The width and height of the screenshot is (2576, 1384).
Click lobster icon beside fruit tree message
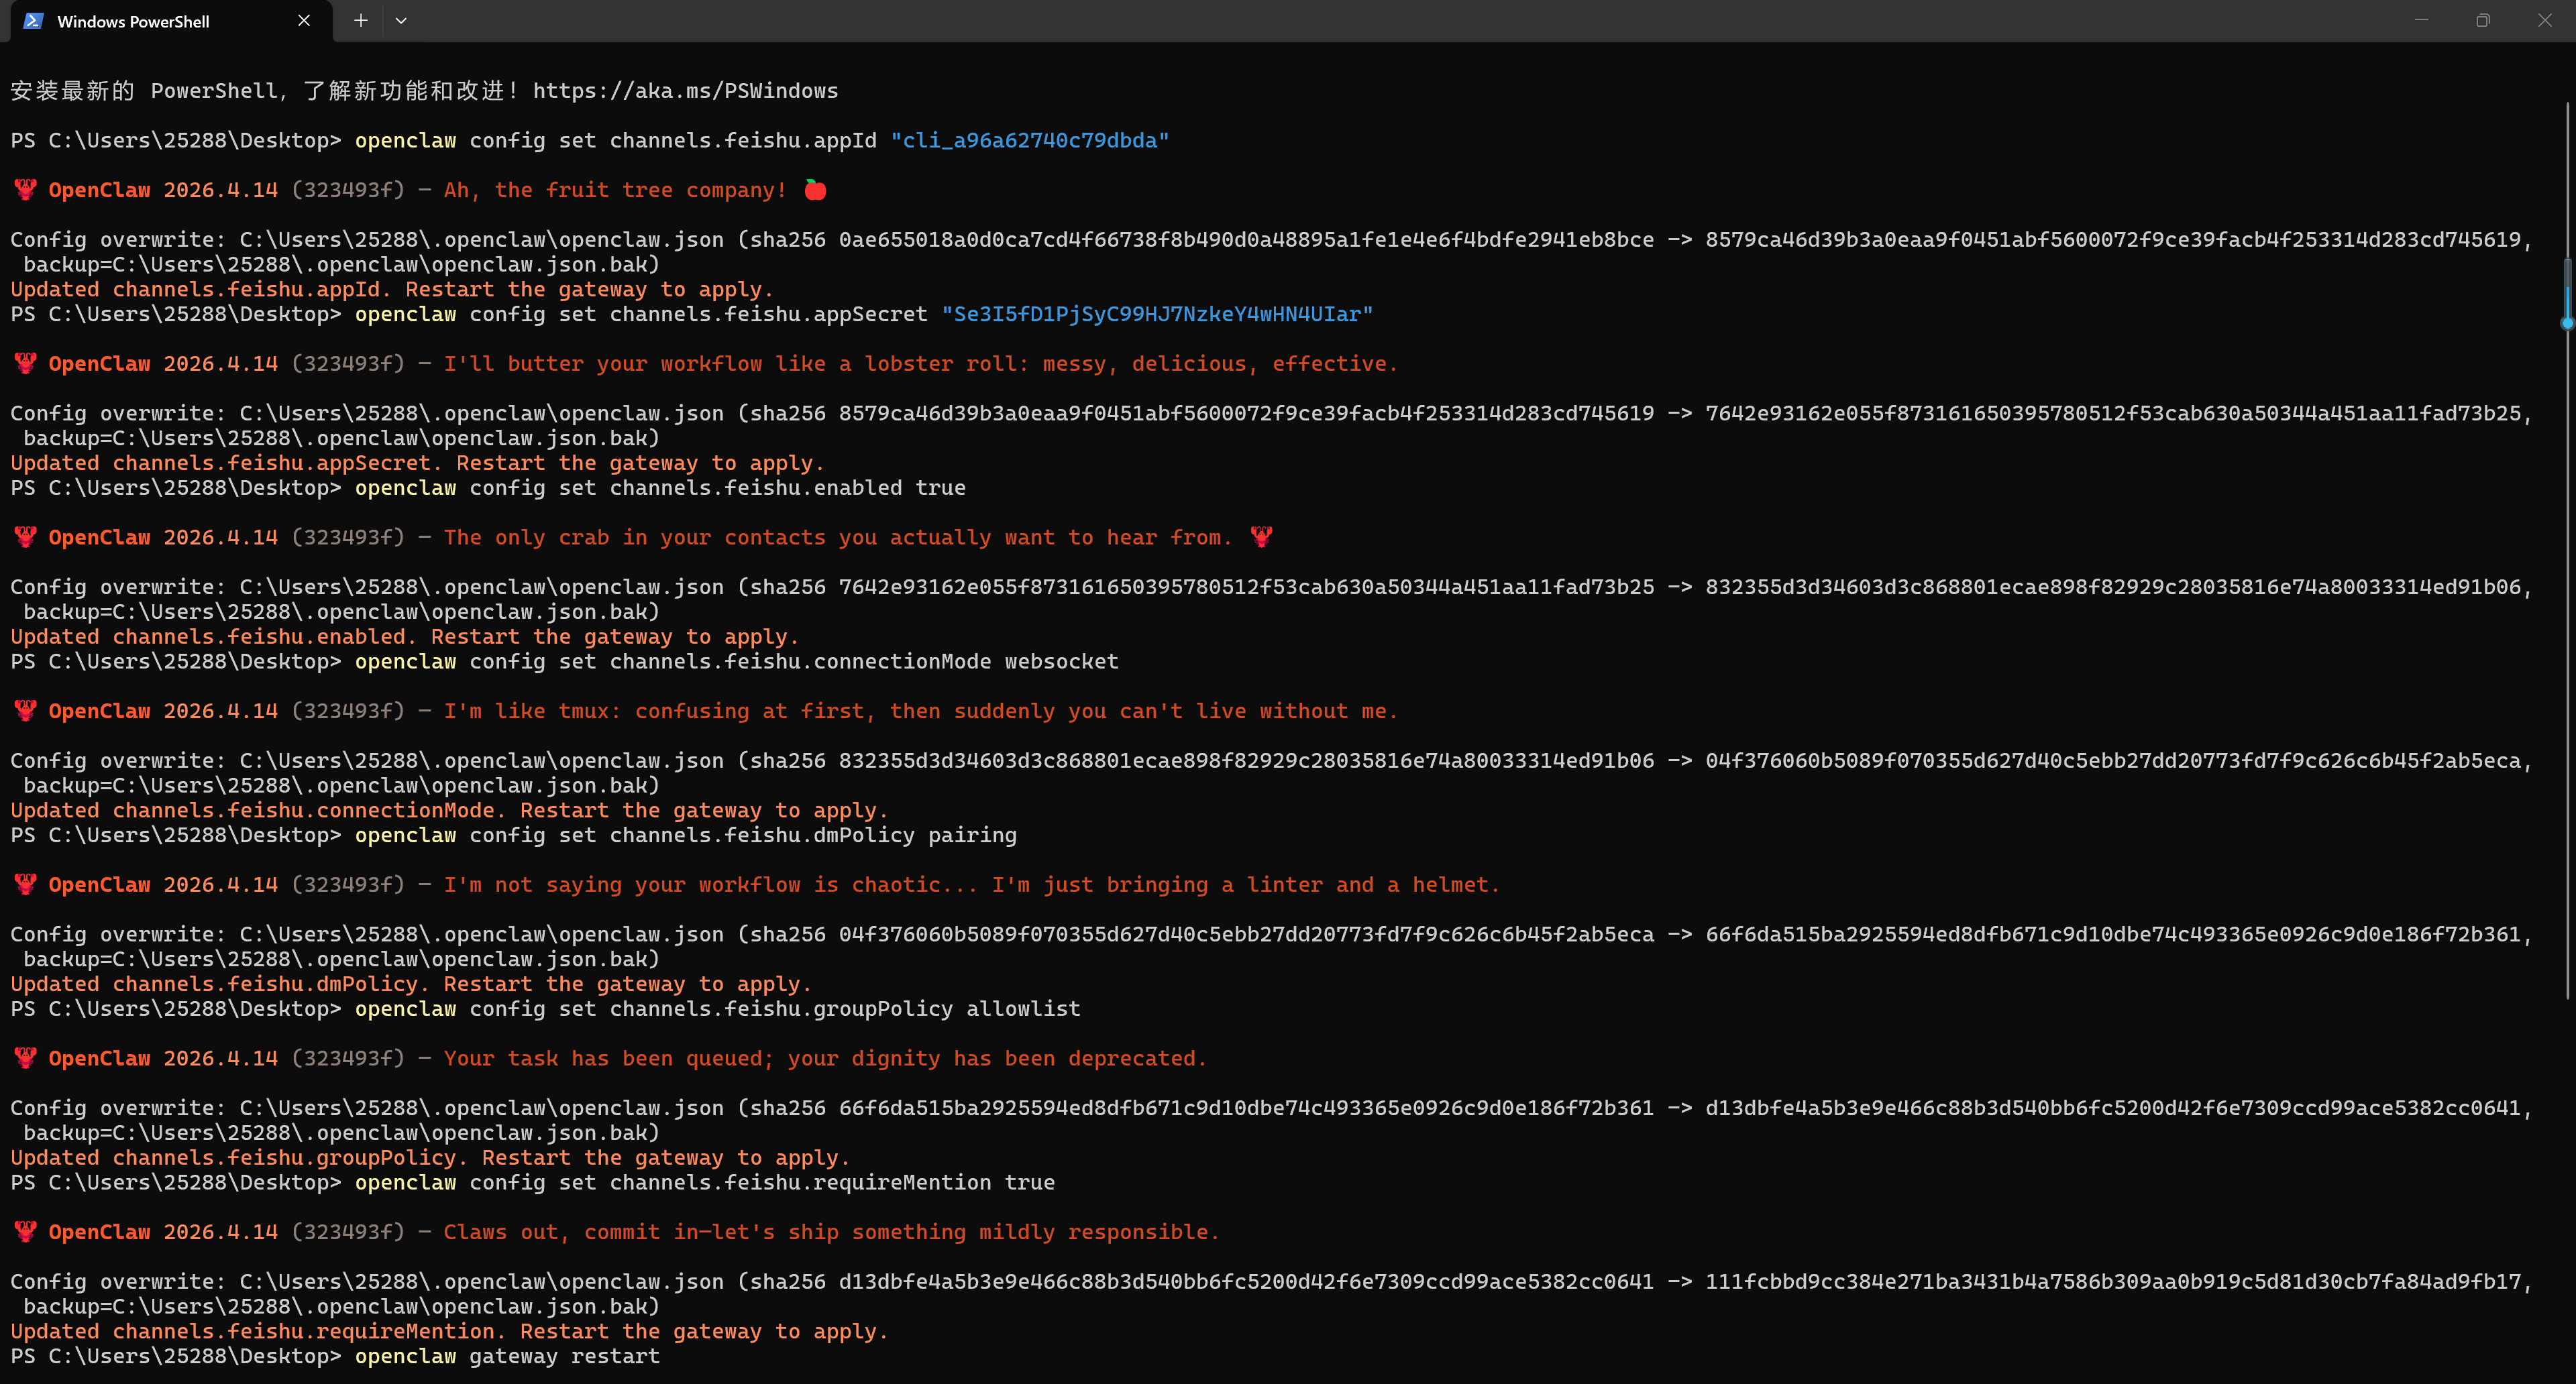click(26, 190)
